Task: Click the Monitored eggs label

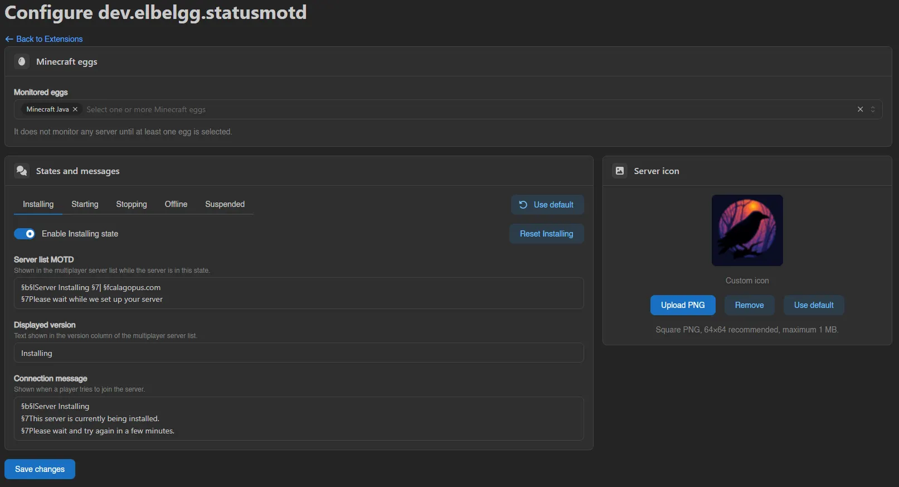Action: coord(41,92)
